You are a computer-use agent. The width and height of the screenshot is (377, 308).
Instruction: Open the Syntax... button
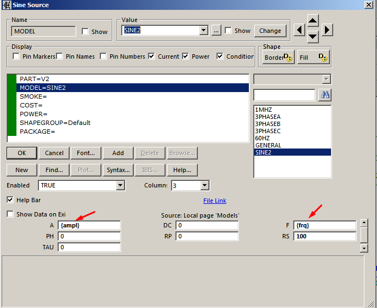[x=118, y=170]
